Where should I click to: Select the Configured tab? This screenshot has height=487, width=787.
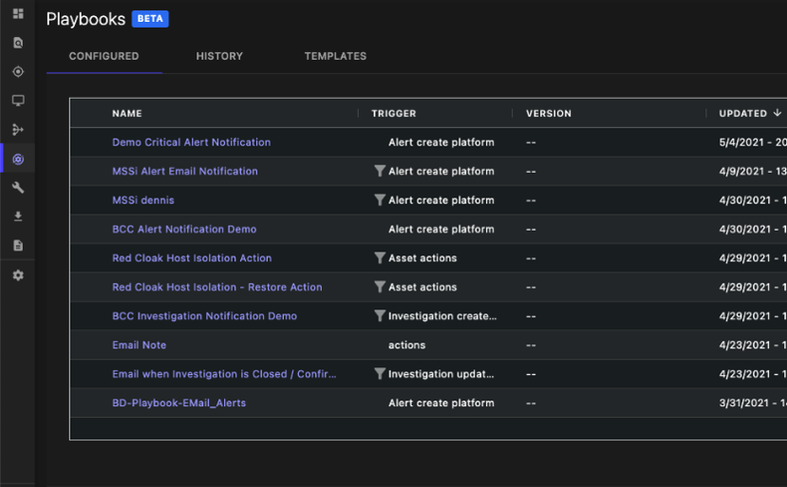(103, 56)
